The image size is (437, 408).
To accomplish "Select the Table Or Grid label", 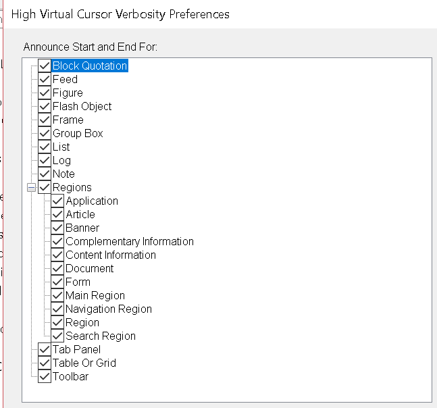I will point(84,363).
